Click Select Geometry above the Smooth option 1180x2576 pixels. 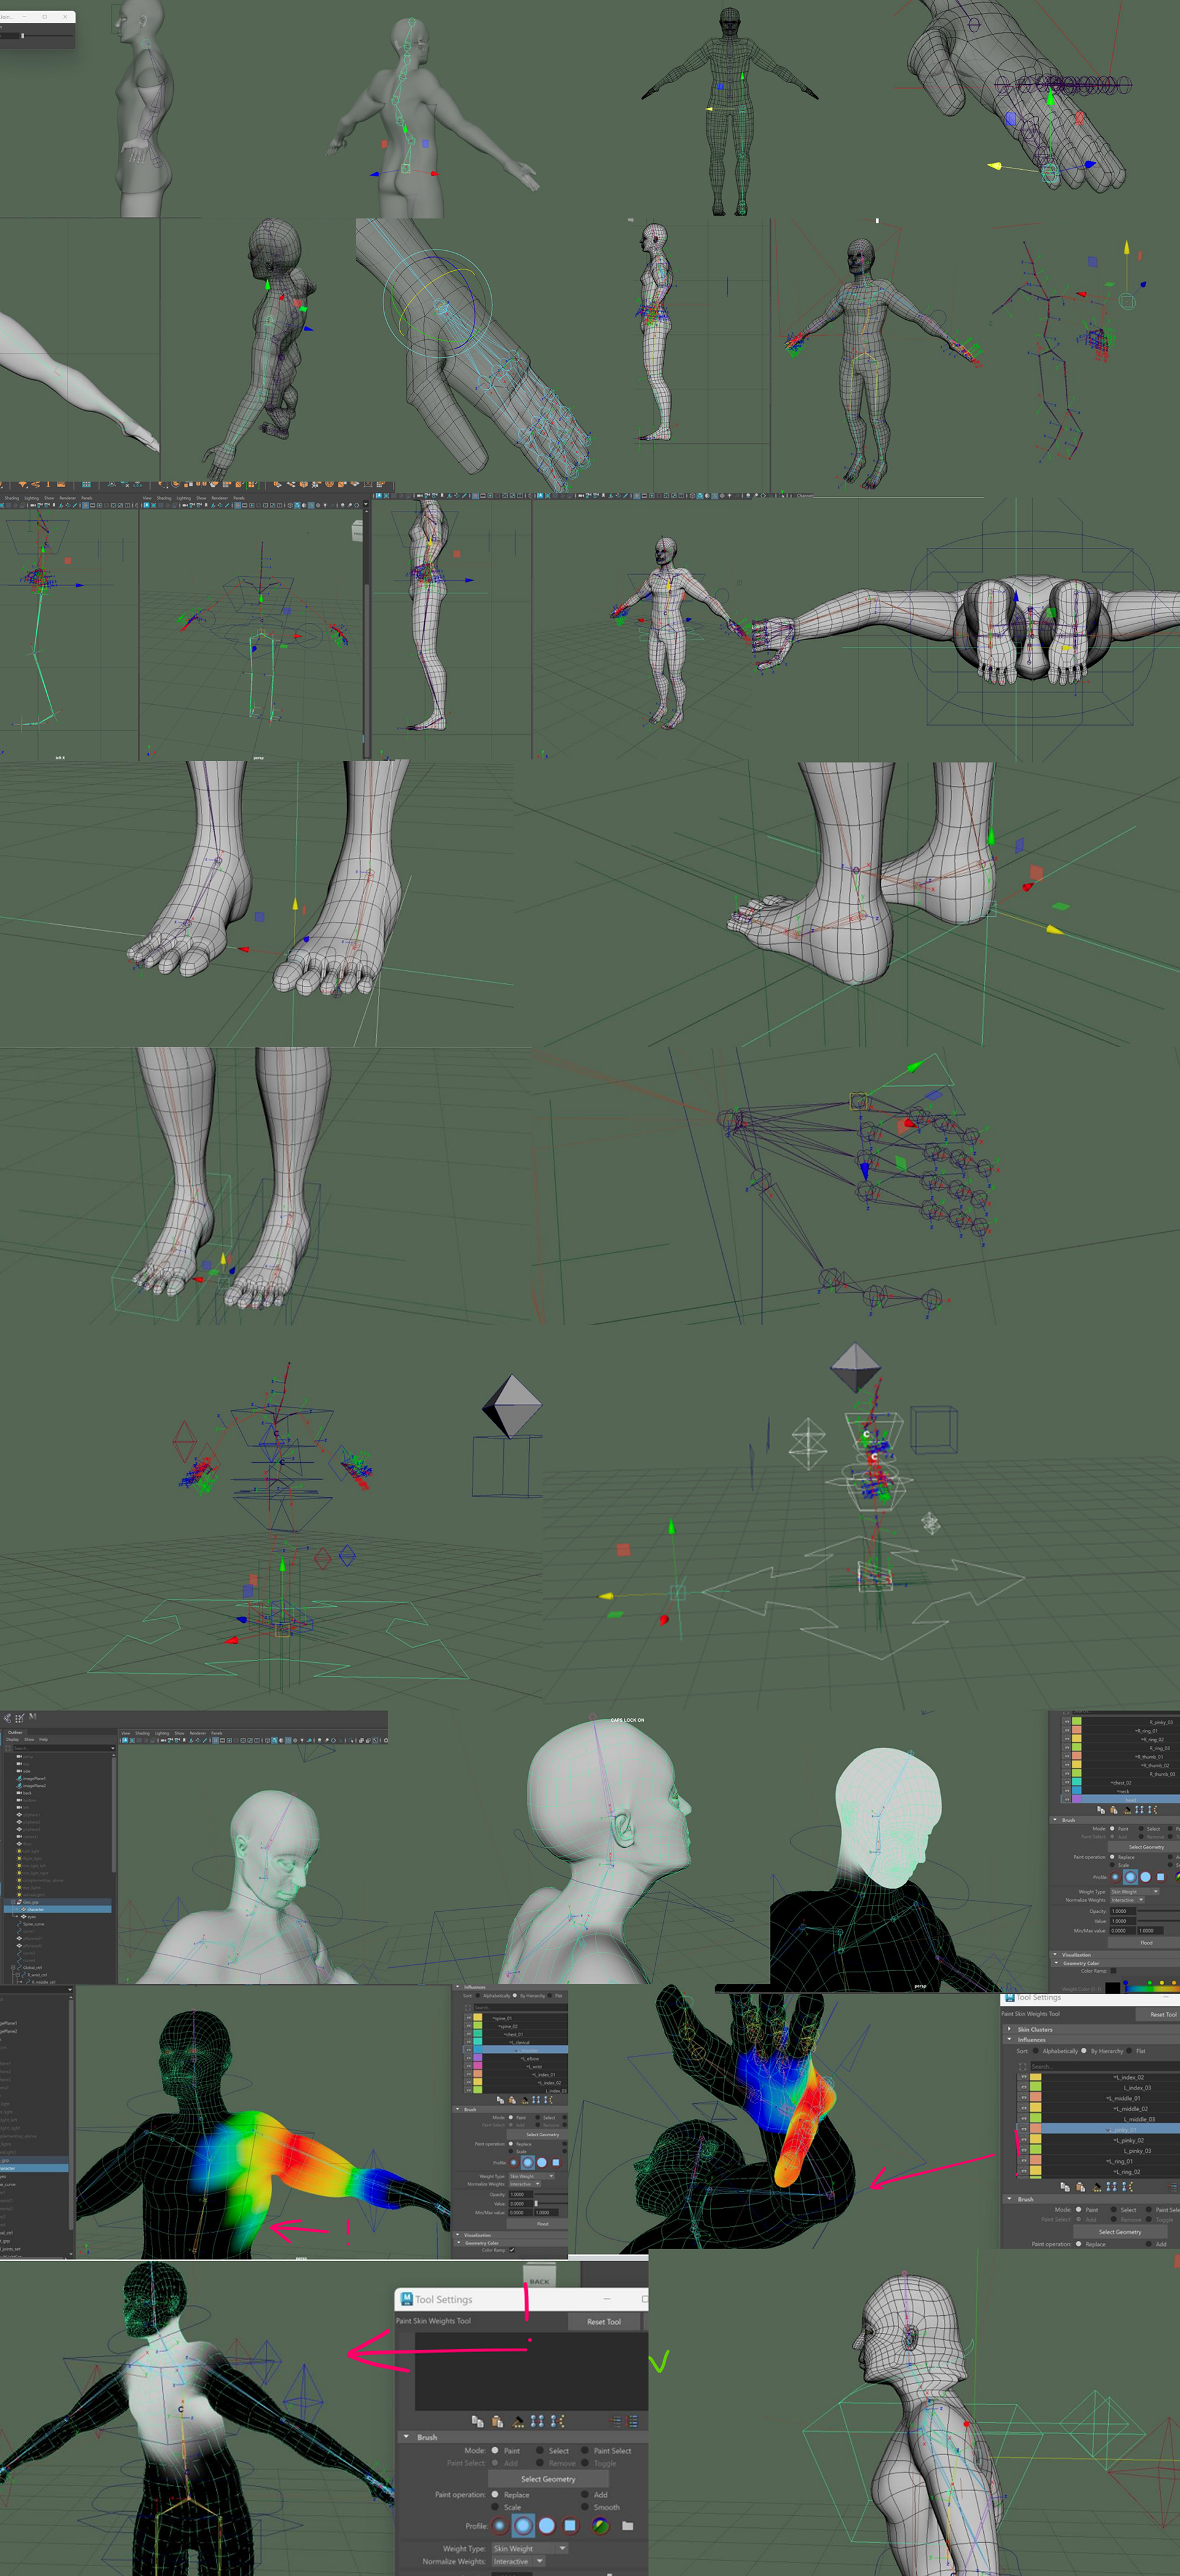(549, 2479)
